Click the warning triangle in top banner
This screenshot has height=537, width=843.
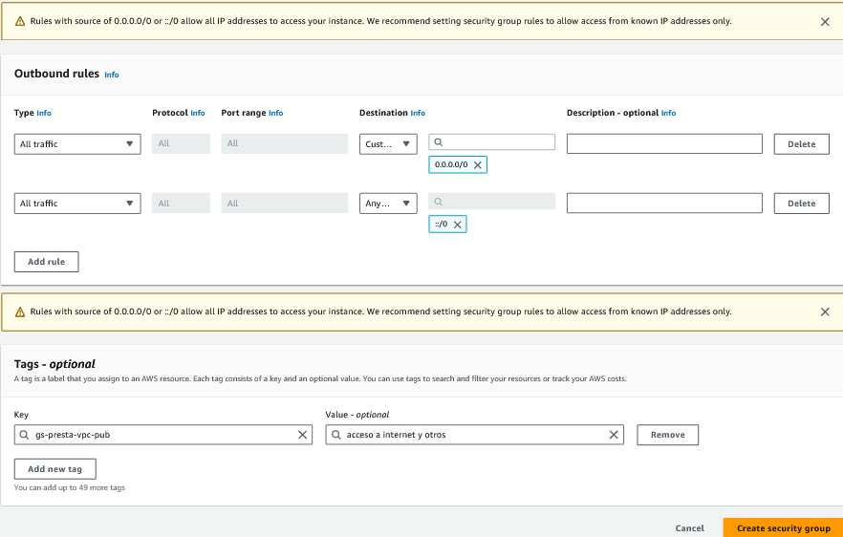click(x=20, y=21)
